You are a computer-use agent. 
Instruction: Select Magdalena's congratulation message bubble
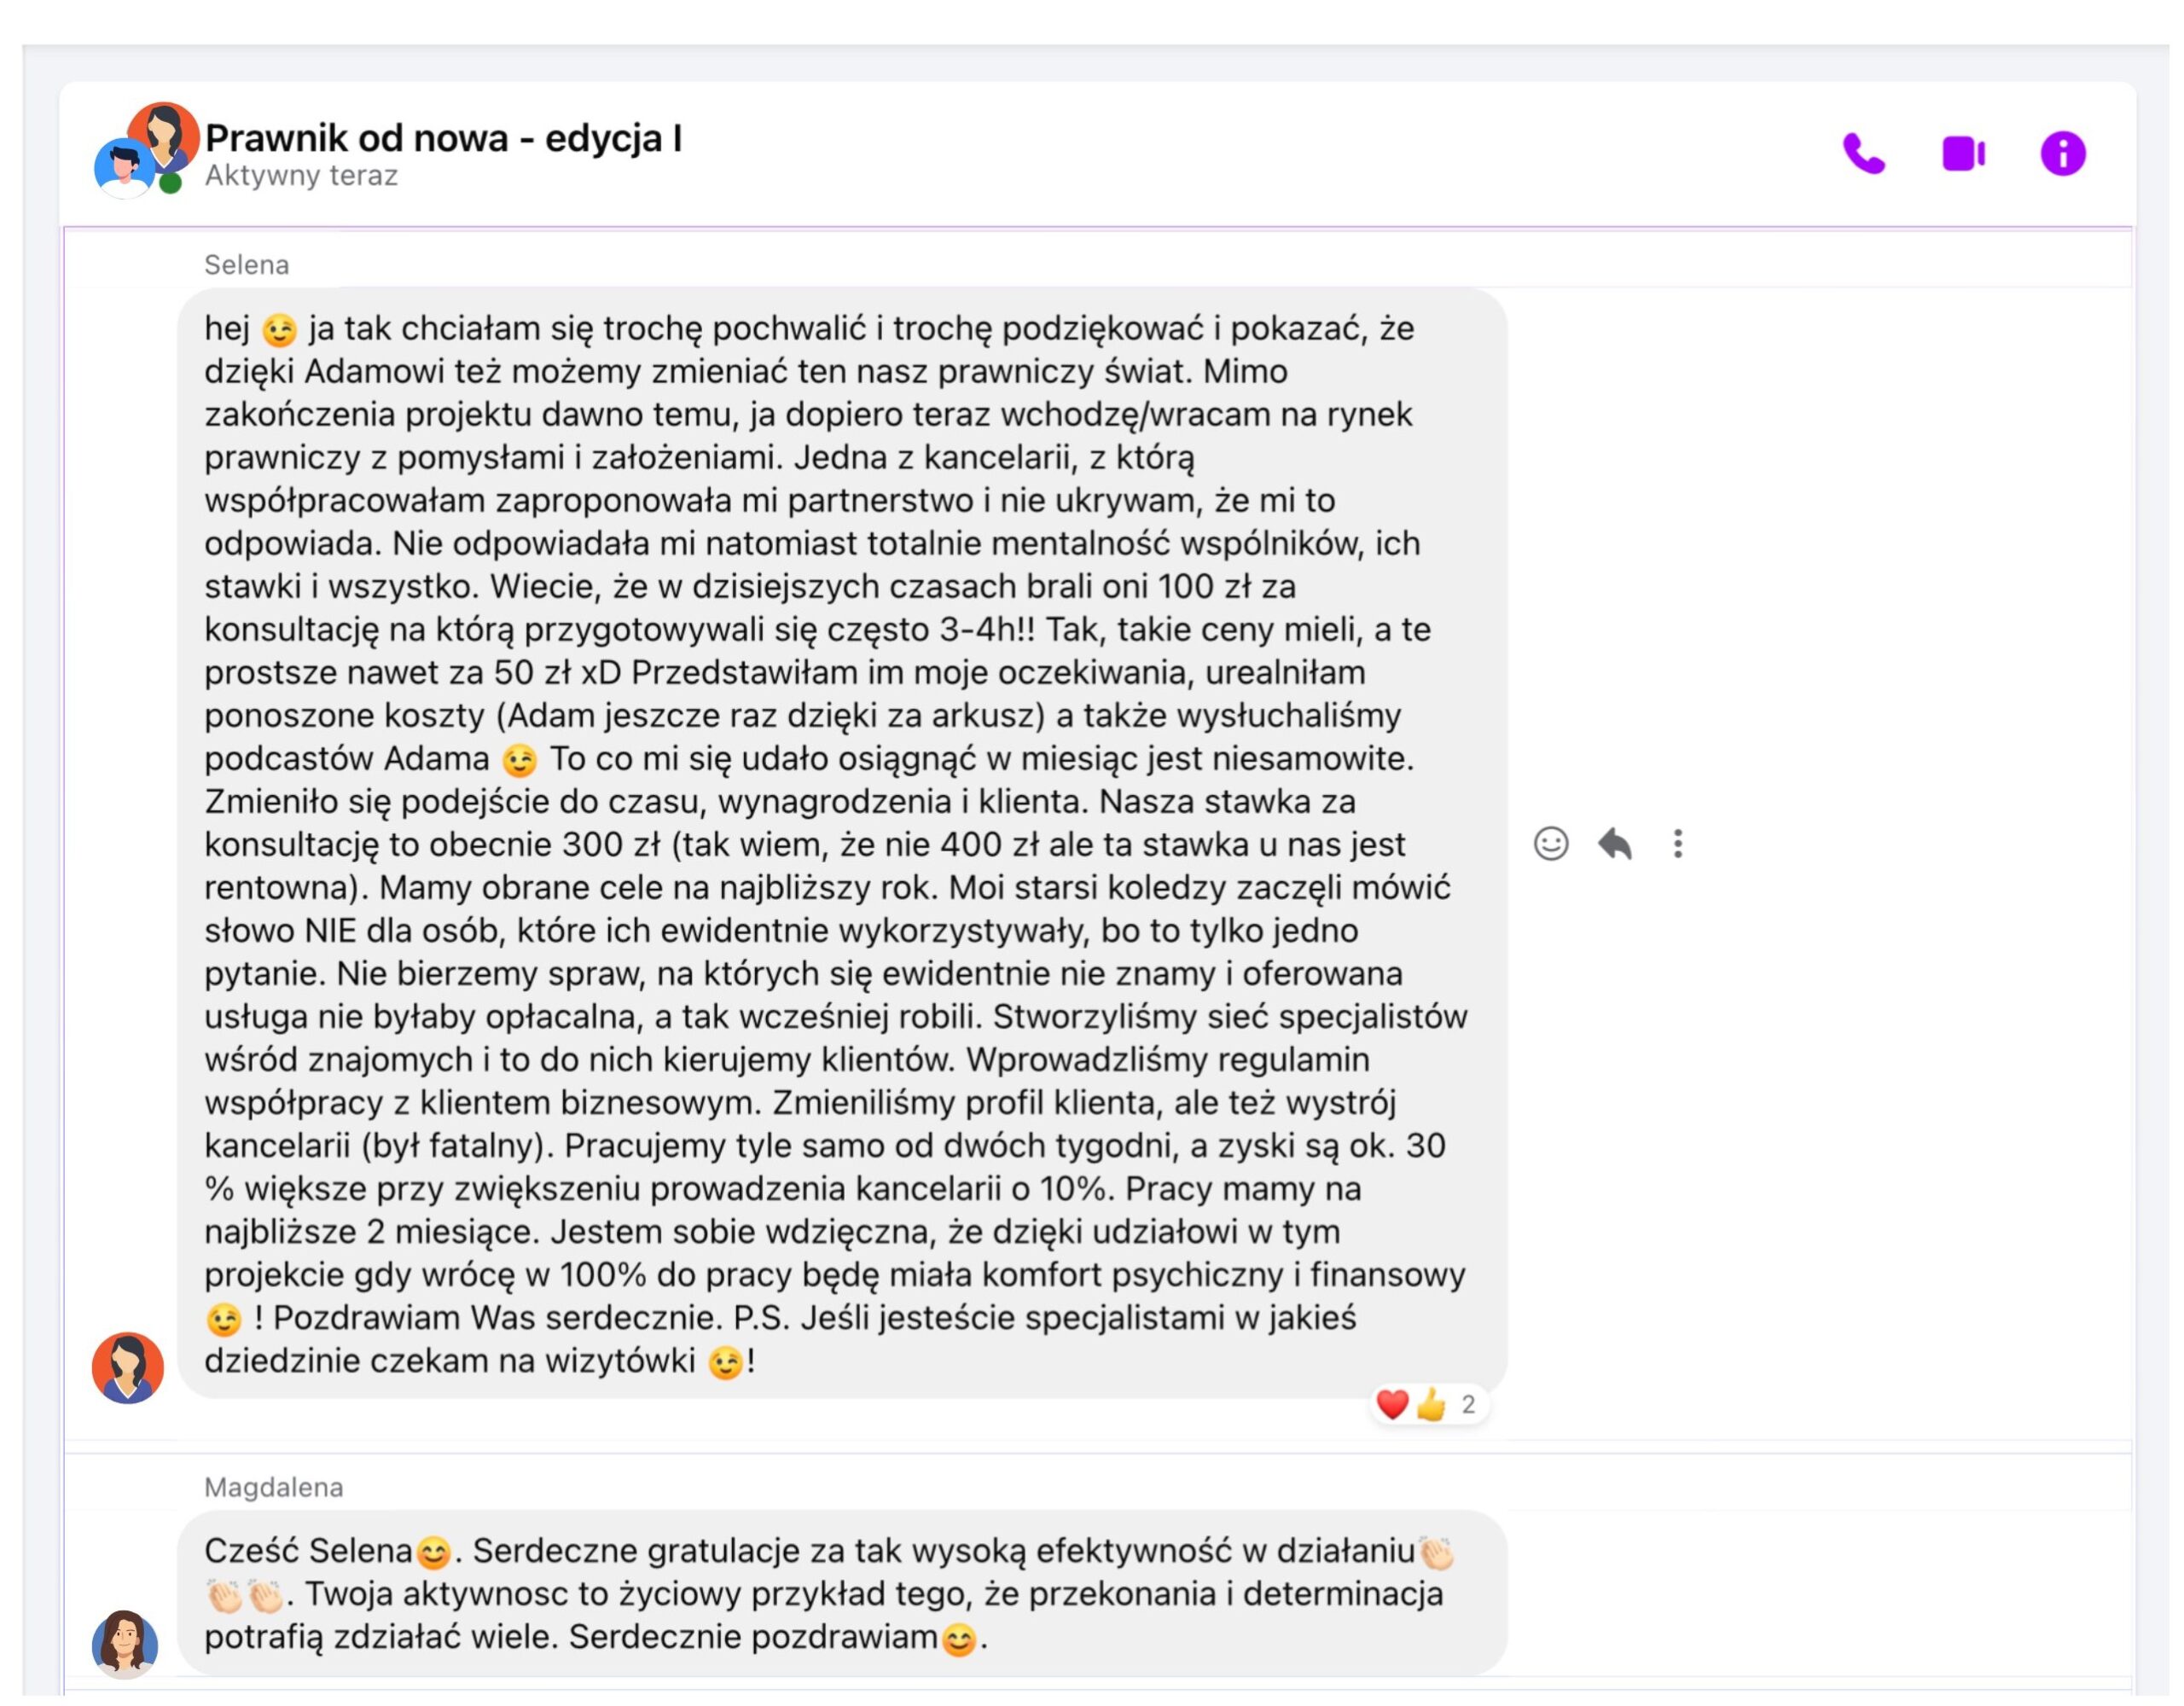pyautogui.click(x=840, y=1593)
